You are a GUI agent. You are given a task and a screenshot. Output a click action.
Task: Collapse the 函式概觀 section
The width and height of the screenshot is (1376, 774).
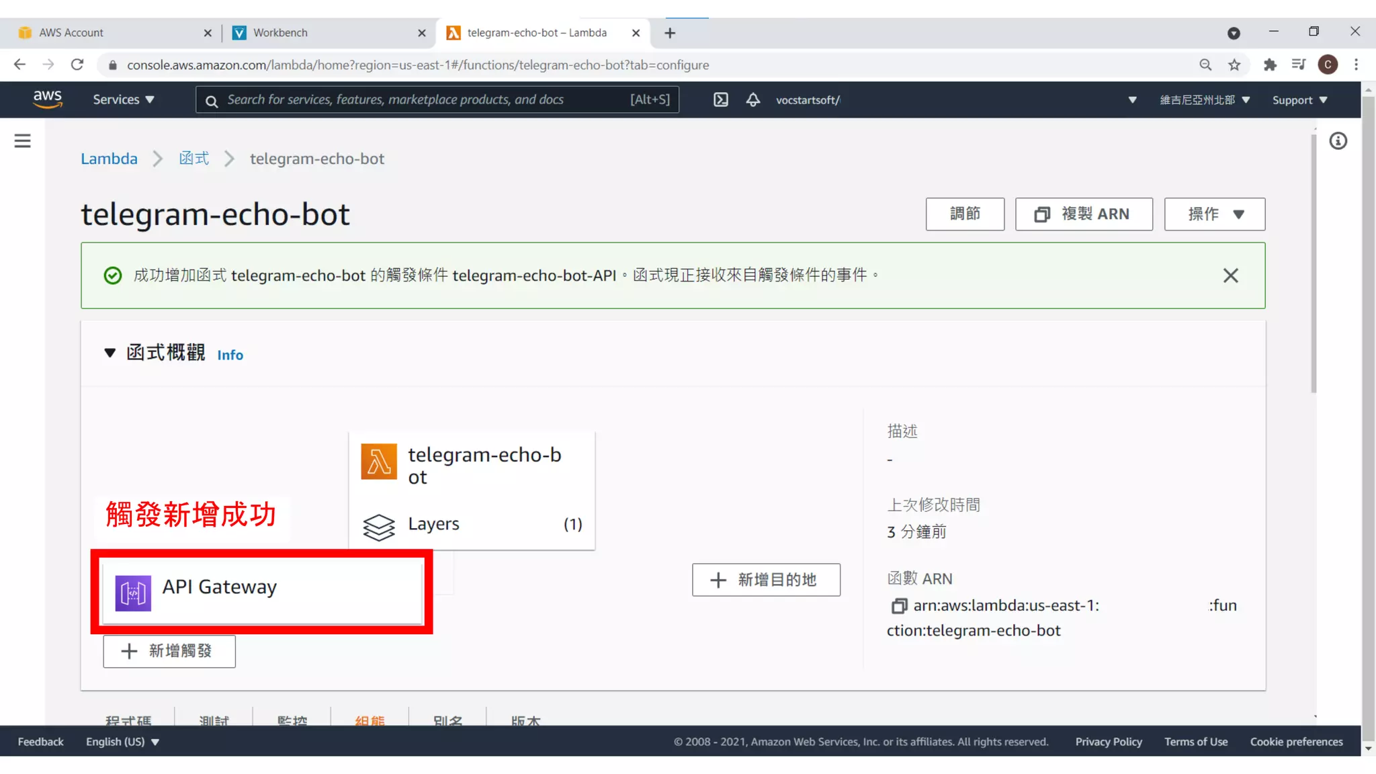(x=110, y=353)
